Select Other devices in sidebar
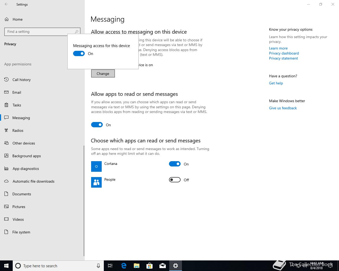This screenshot has height=271, width=339. pos(42,143)
